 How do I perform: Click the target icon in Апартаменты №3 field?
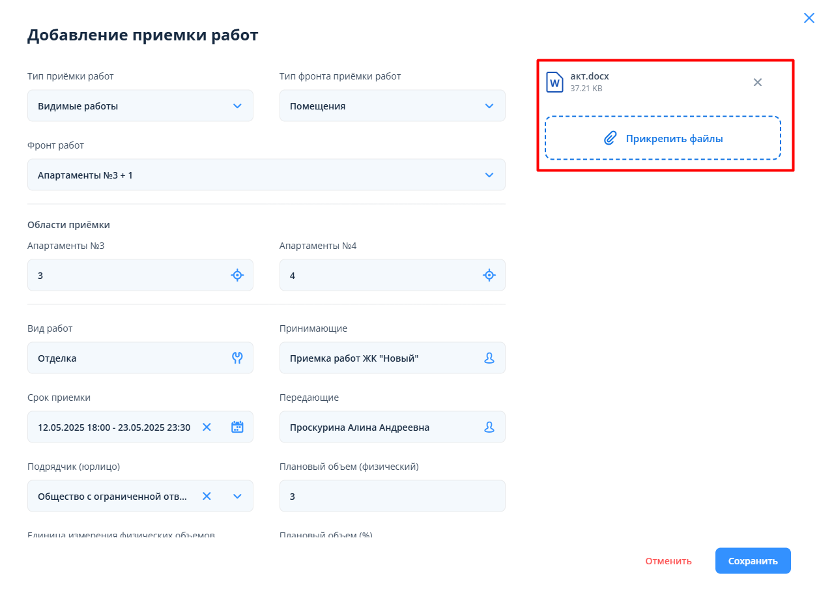click(237, 275)
